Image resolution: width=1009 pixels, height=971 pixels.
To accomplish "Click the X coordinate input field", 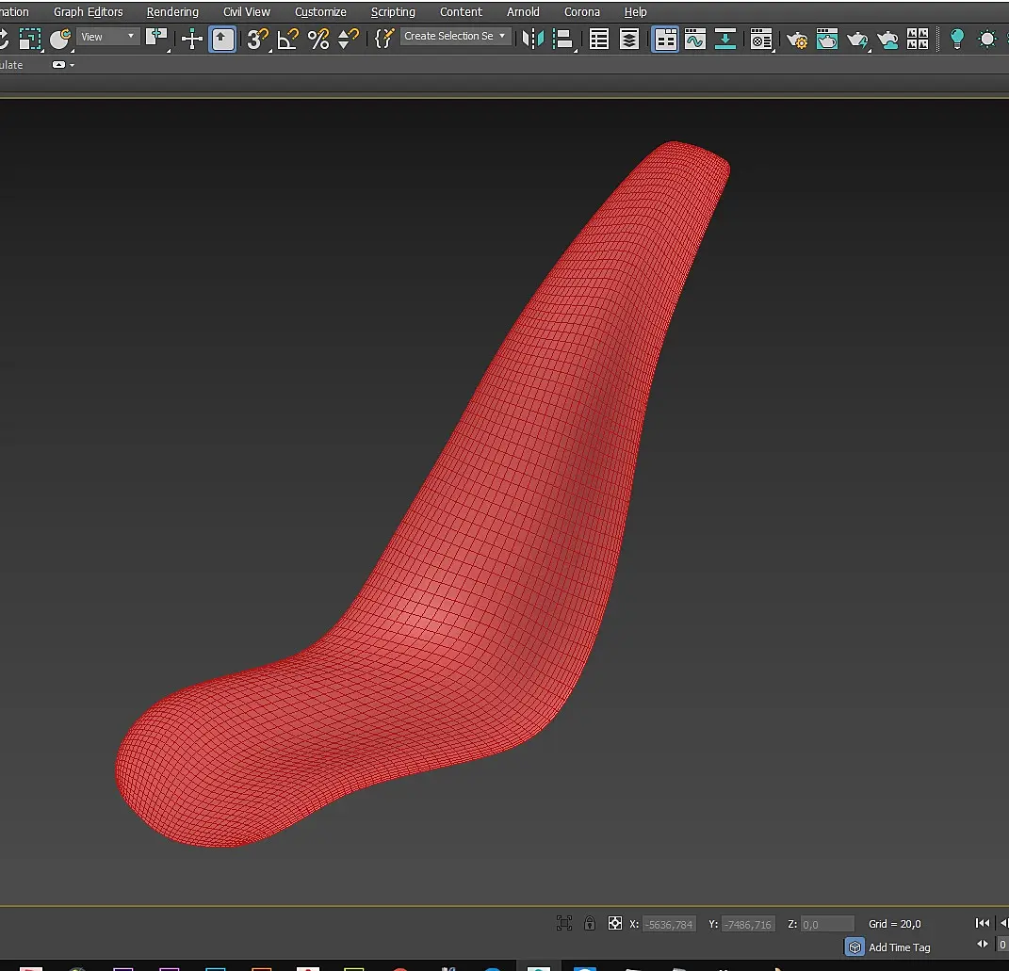I will point(669,924).
